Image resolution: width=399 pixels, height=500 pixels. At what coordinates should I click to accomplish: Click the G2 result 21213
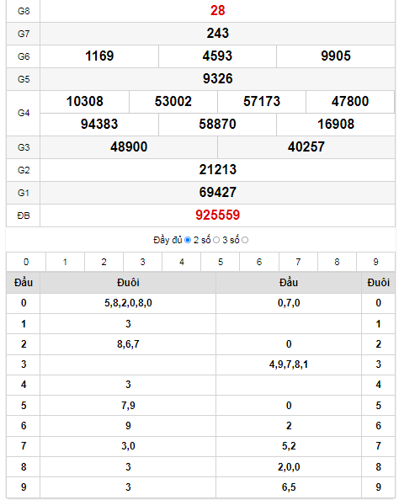(217, 170)
